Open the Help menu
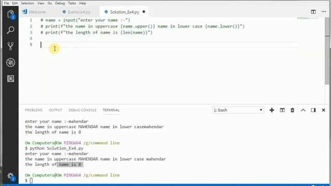Viewport: 331px width, 186px height. pyautogui.click(x=82, y=3)
